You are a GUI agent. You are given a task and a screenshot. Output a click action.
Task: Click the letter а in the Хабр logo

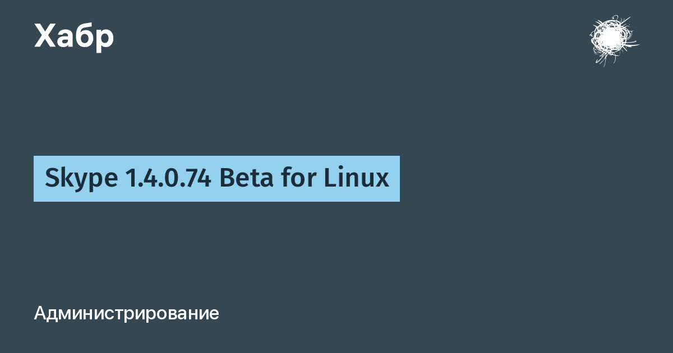pos(65,39)
